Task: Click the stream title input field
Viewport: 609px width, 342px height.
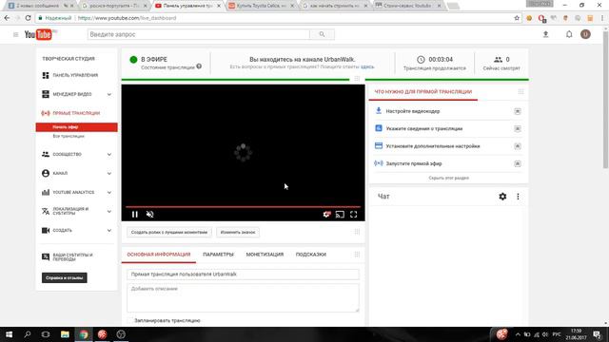Action: [243, 275]
